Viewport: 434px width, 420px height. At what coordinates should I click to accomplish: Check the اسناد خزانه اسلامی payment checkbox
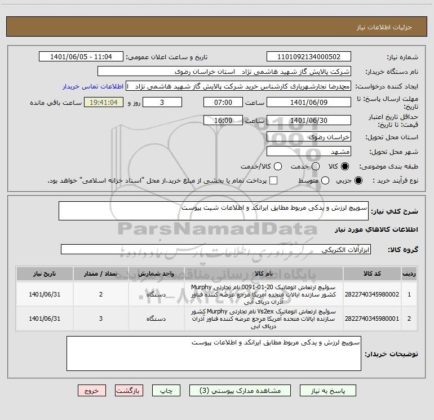pyautogui.click(x=273, y=180)
